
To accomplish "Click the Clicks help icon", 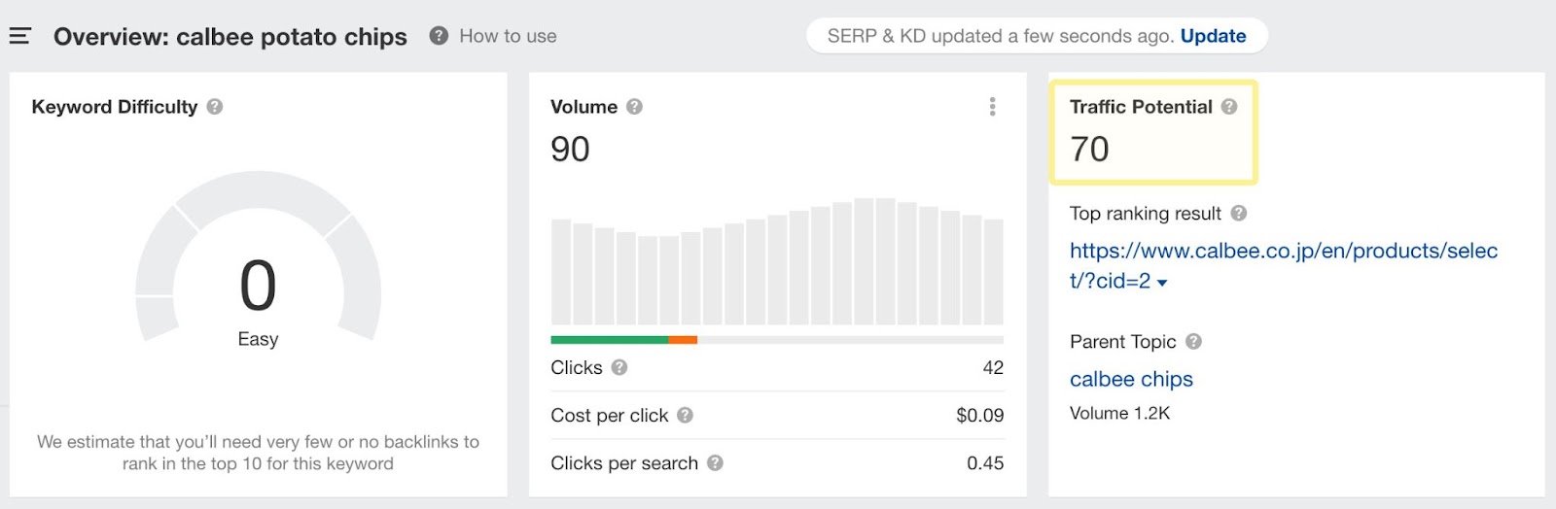I will click(619, 368).
